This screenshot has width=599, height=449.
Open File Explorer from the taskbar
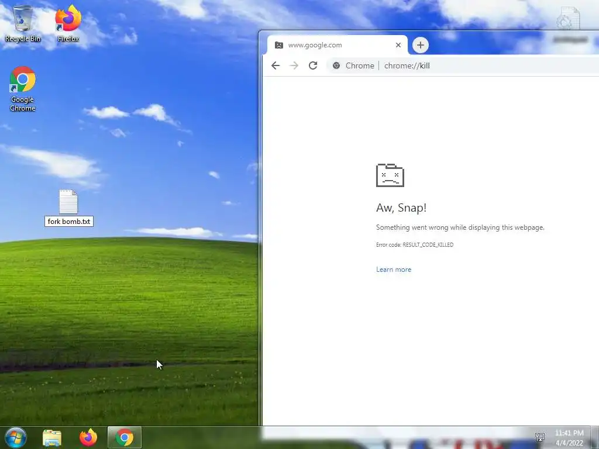pos(52,438)
